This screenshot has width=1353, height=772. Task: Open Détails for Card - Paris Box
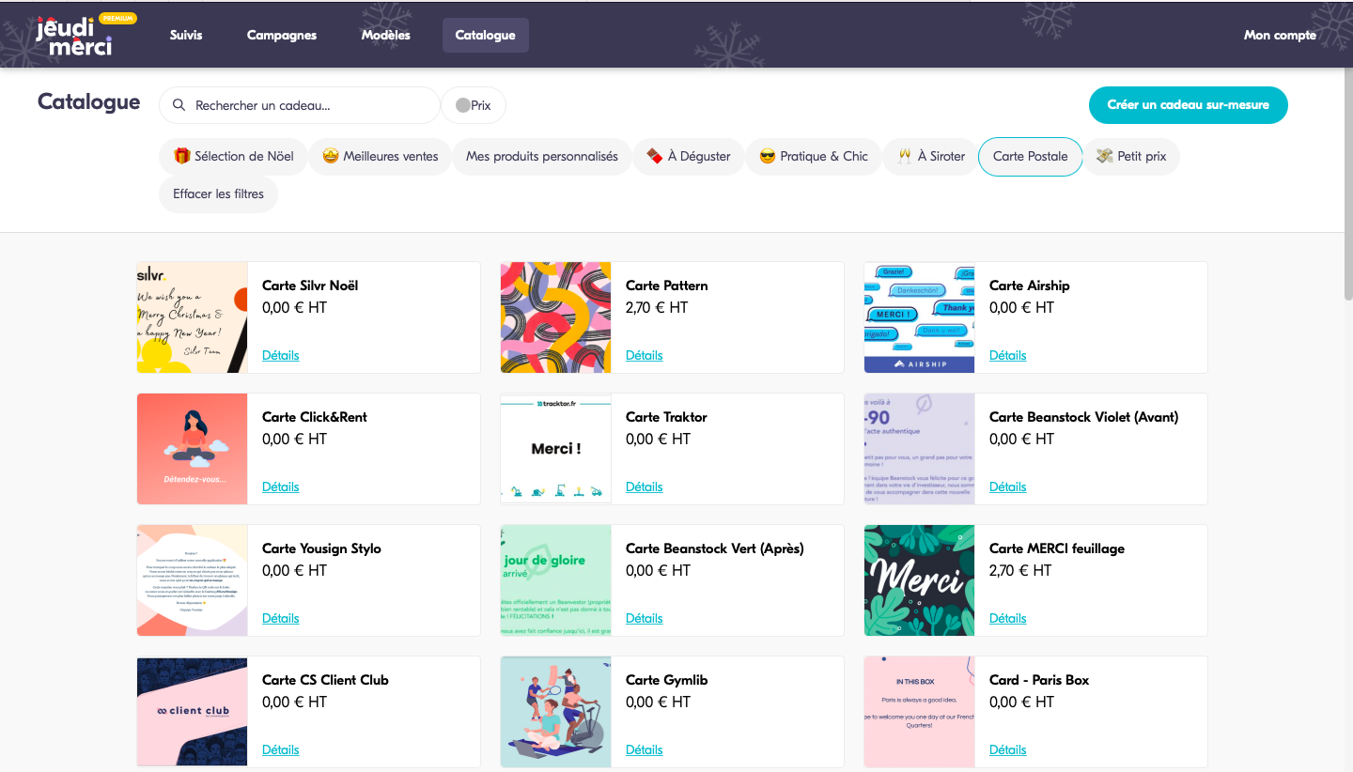[1008, 749]
